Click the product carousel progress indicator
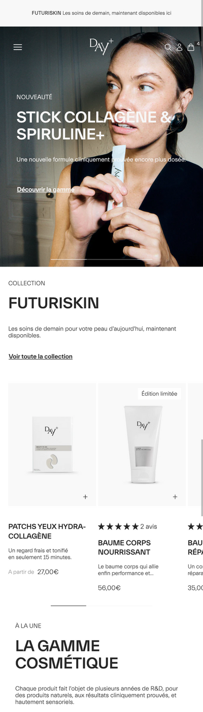The width and height of the screenshot is (203, 712). coord(101,606)
